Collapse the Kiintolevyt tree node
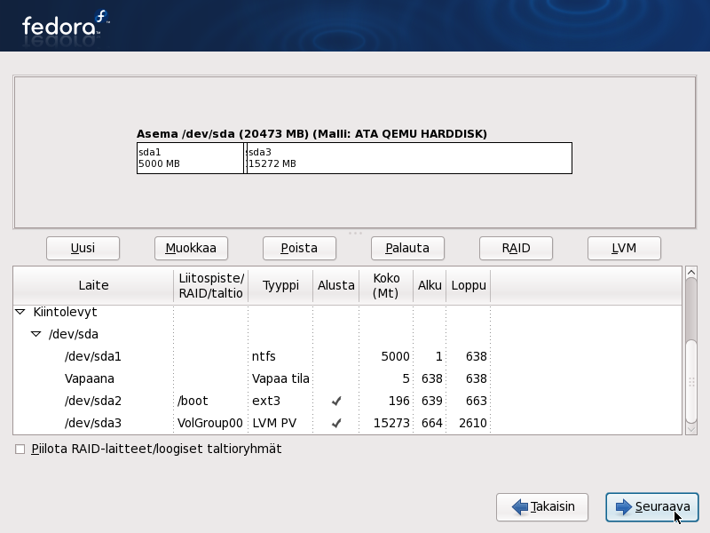 pos(20,313)
